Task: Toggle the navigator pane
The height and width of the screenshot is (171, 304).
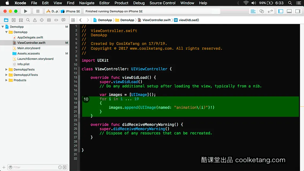Action: [281, 11]
